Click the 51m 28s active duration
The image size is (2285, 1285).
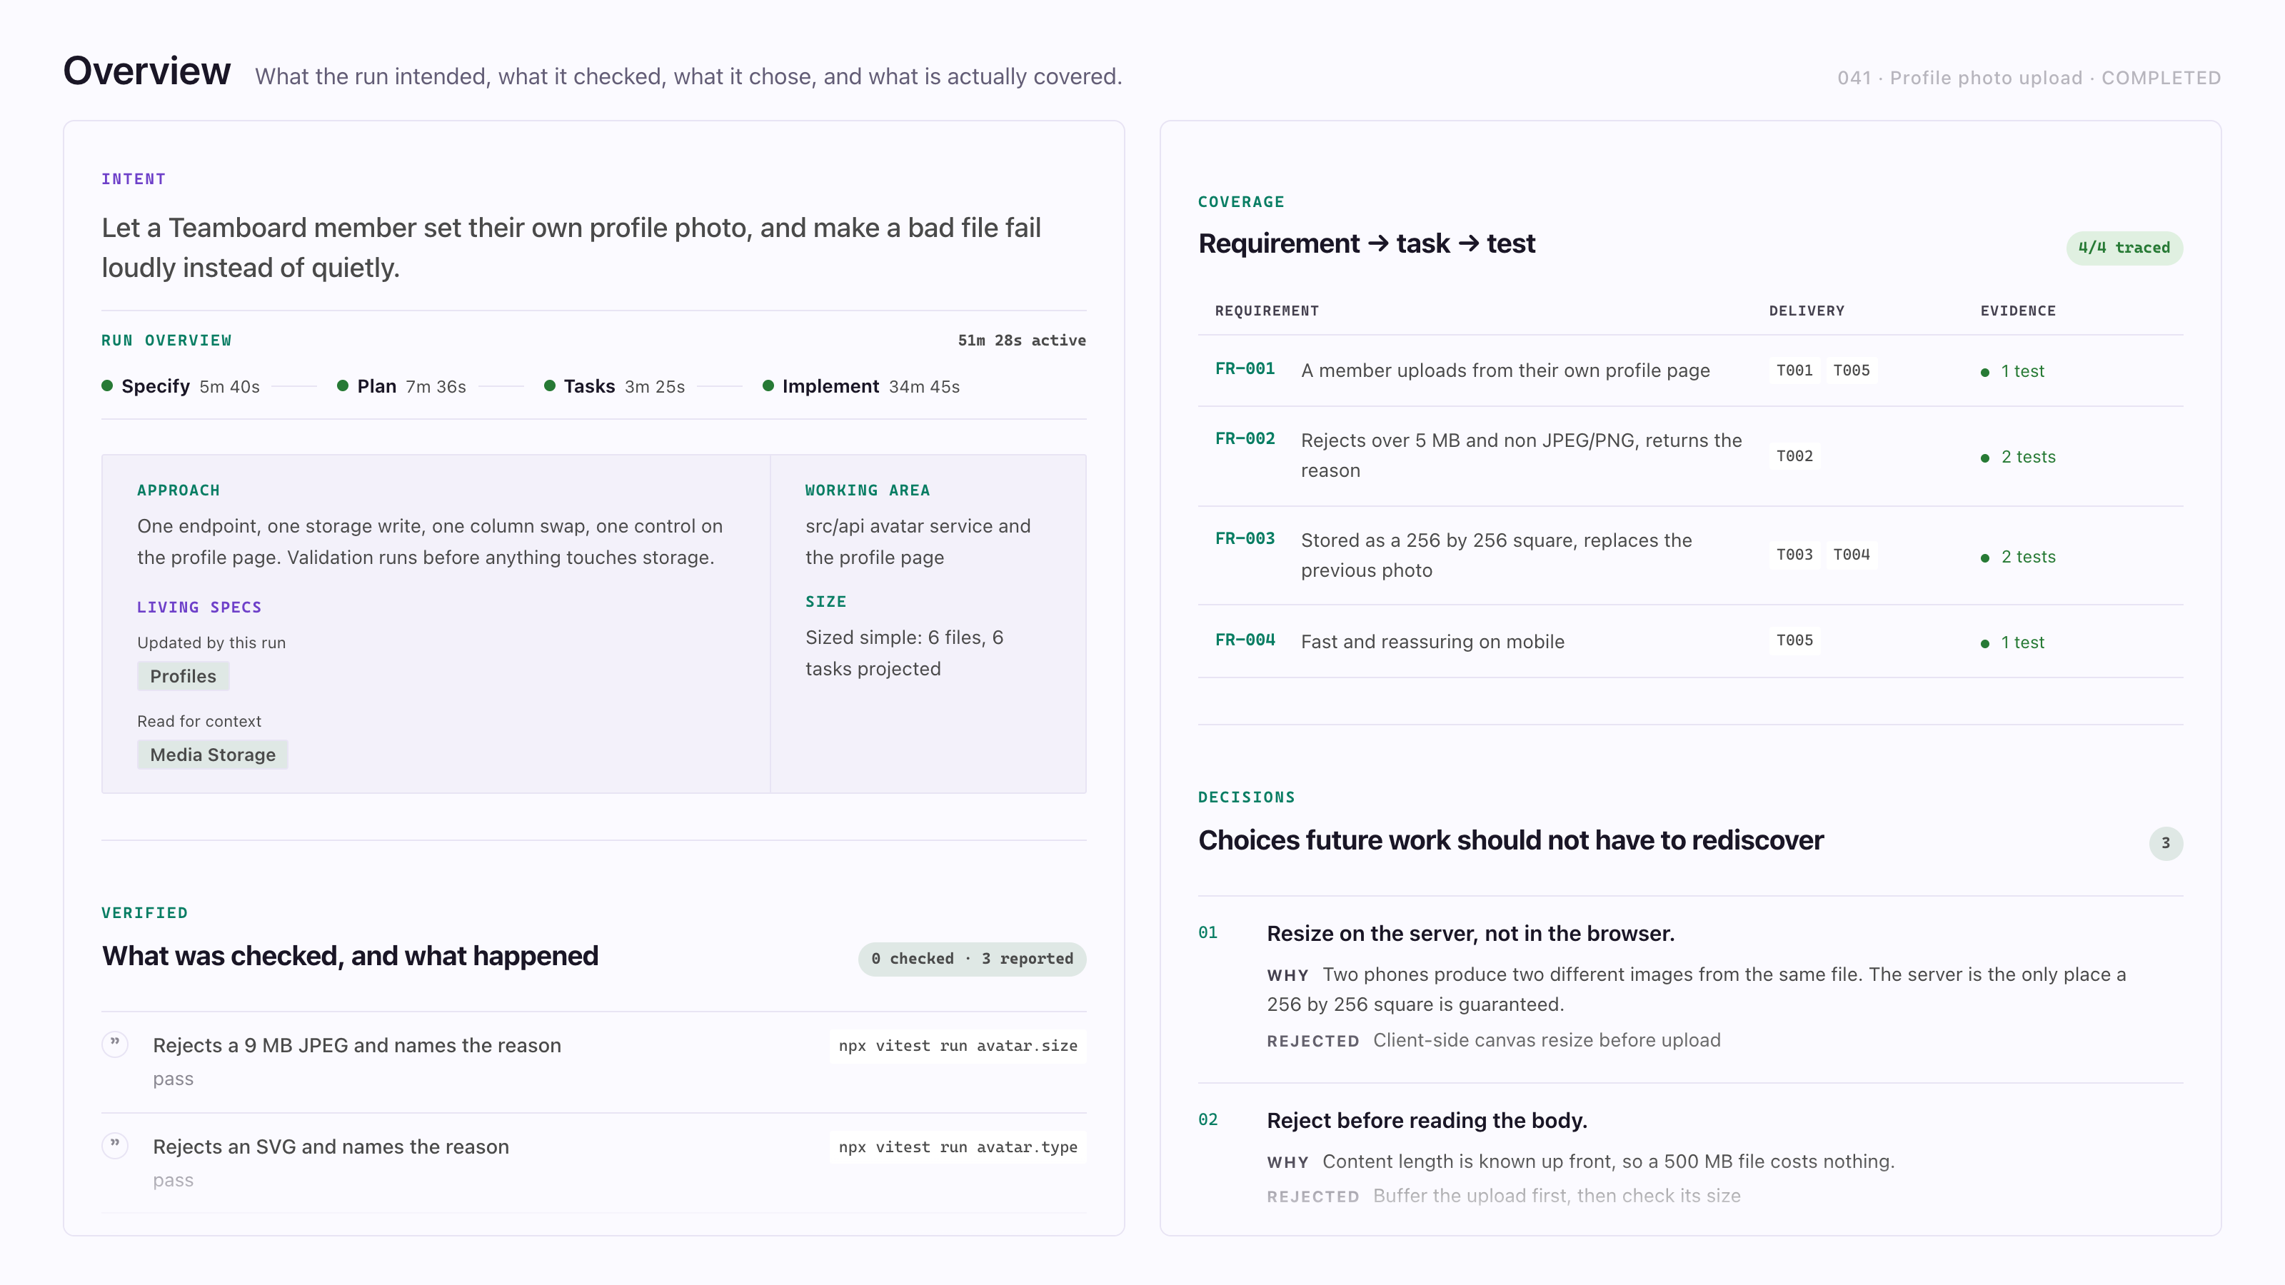[x=1022, y=341]
